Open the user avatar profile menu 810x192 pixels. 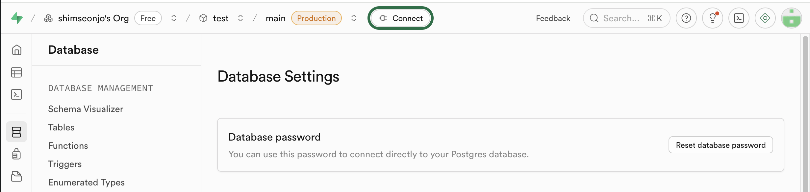[791, 18]
